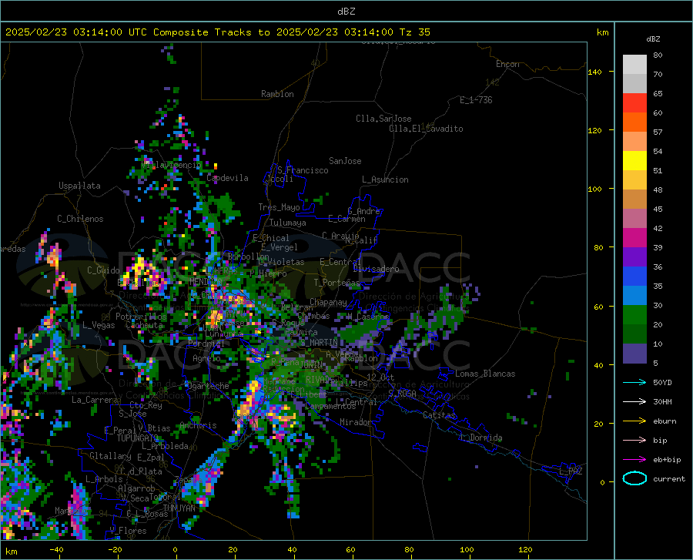
Task: Click the L_Asuncion map label
Action: coord(385,179)
